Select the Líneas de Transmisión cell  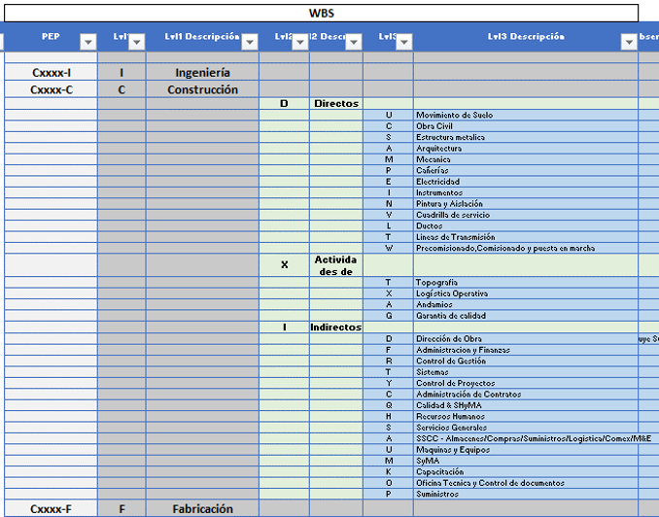(x=455, y=237)
